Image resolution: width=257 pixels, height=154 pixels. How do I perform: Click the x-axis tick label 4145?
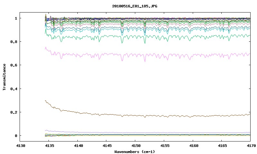[x=107, y=145]
